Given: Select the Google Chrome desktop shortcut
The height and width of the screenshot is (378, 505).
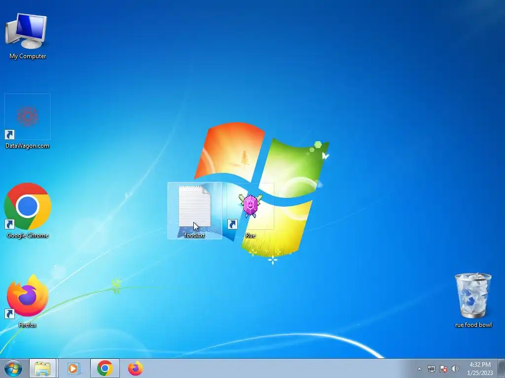Looking at the screenshot, I should tap(28, 206).
